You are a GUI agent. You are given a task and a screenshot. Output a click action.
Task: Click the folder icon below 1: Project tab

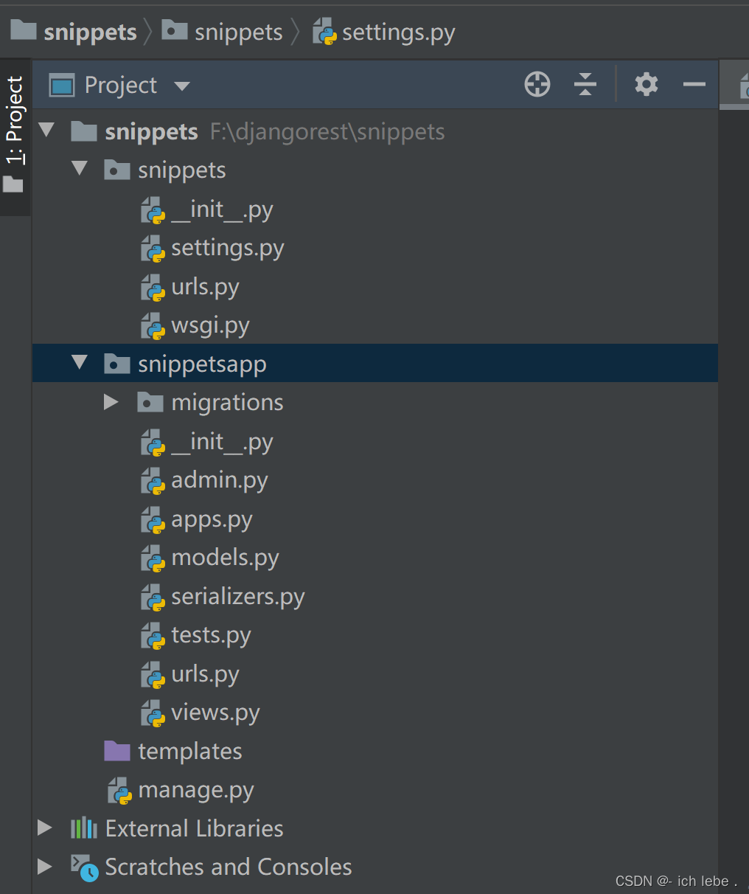coord(13,183)
